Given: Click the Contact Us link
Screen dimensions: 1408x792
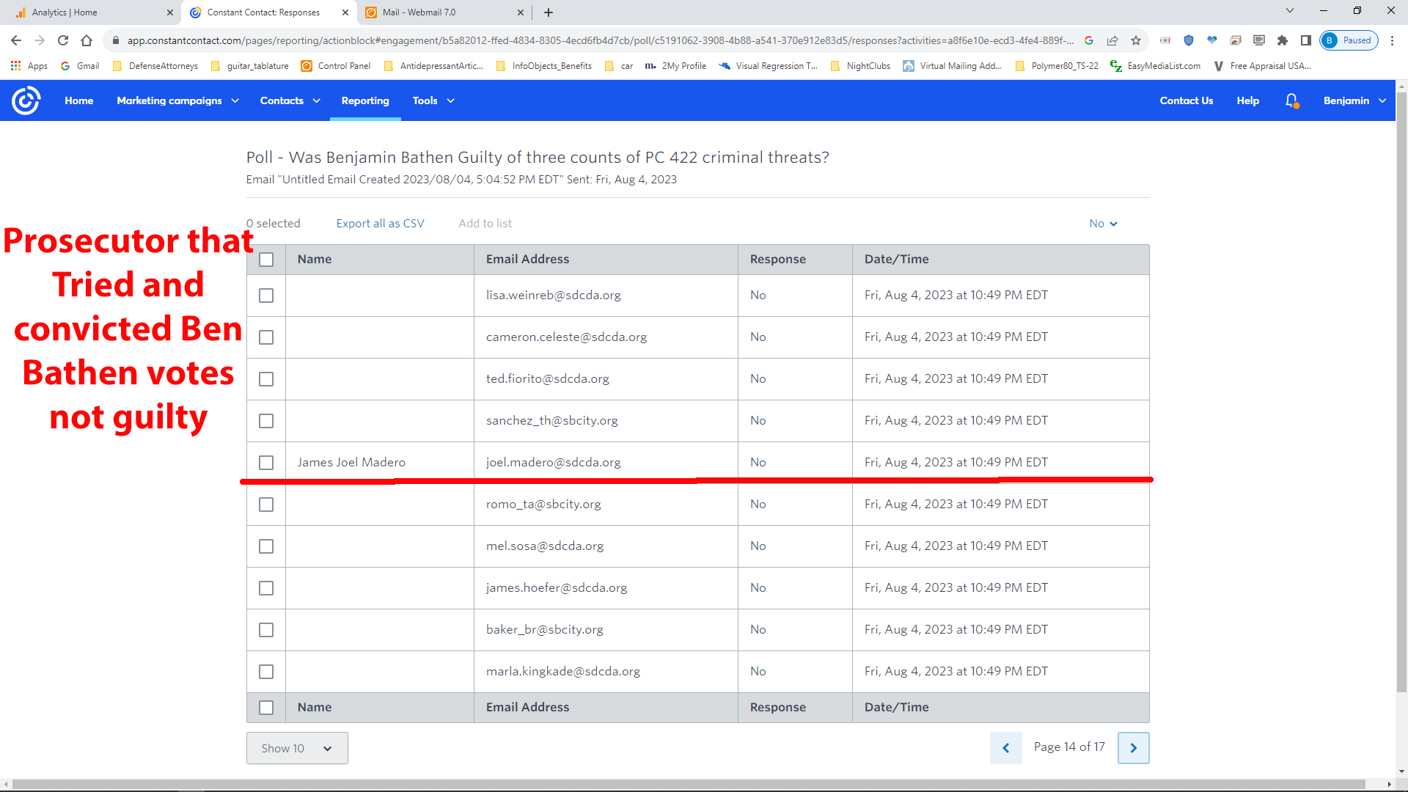Looking at the screenshot, I should pos(1186,100).
